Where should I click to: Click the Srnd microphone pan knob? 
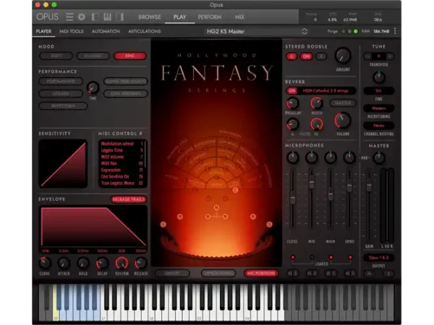click(x=349, y=157)
